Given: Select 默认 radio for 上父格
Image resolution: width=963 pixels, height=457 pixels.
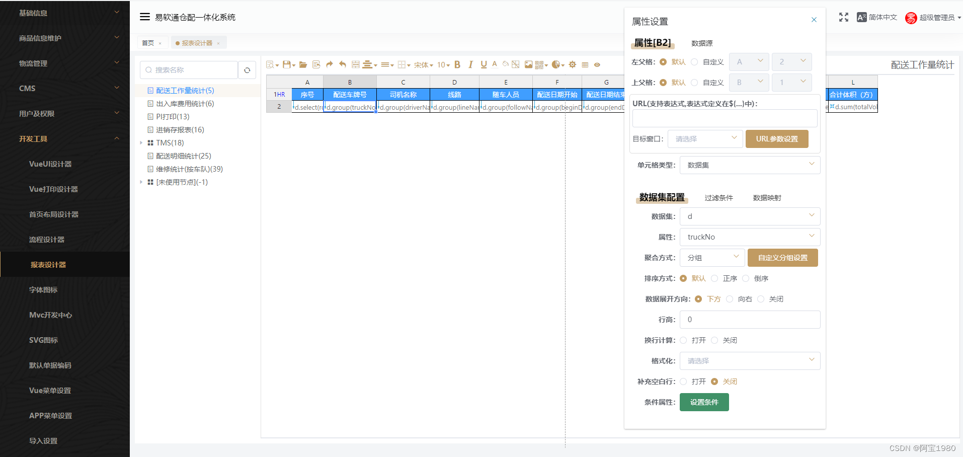Looking at the screenshot, I should tap(663, 83).
